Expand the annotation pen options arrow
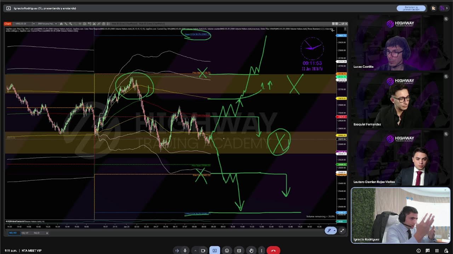The width and height of the screenshot is (453, 254). [x=334, y=230]
